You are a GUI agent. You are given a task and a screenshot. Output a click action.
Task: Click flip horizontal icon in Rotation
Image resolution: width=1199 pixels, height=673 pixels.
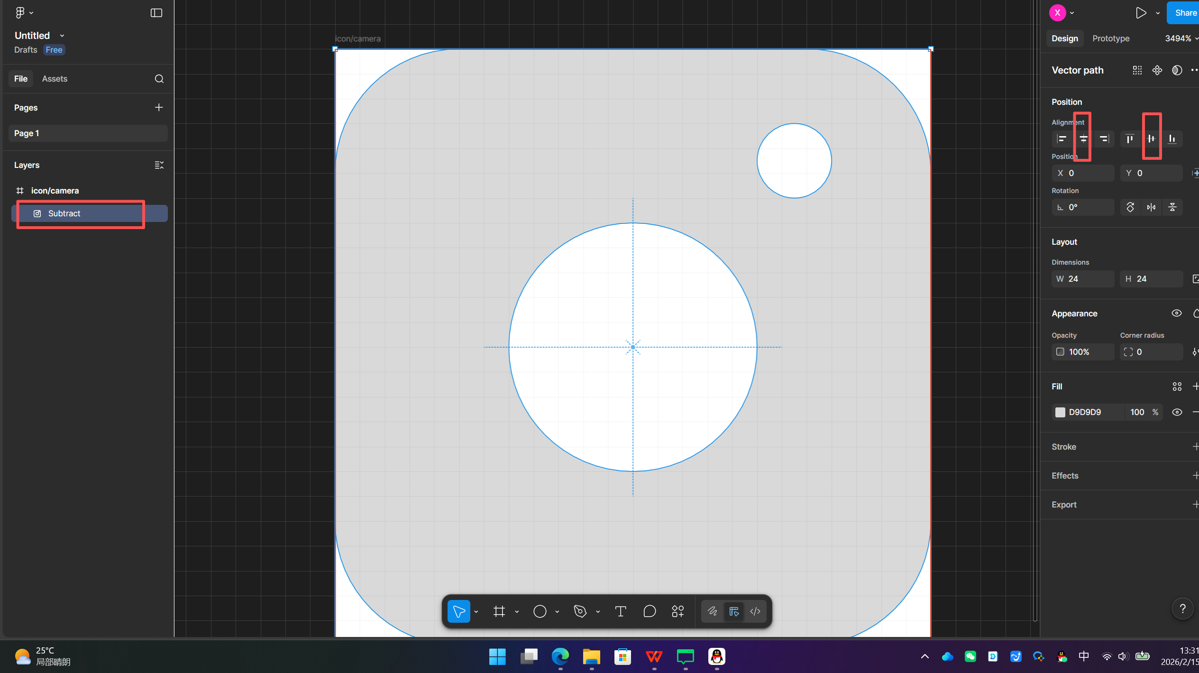(1151, 207)
